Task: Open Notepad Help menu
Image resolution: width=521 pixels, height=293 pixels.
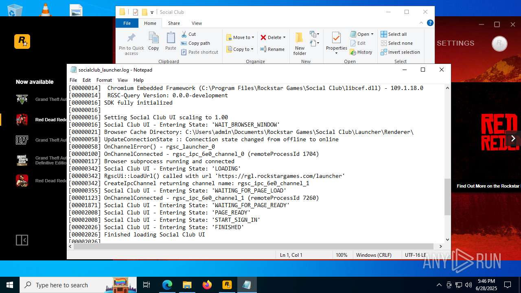Action: (138, 80)
